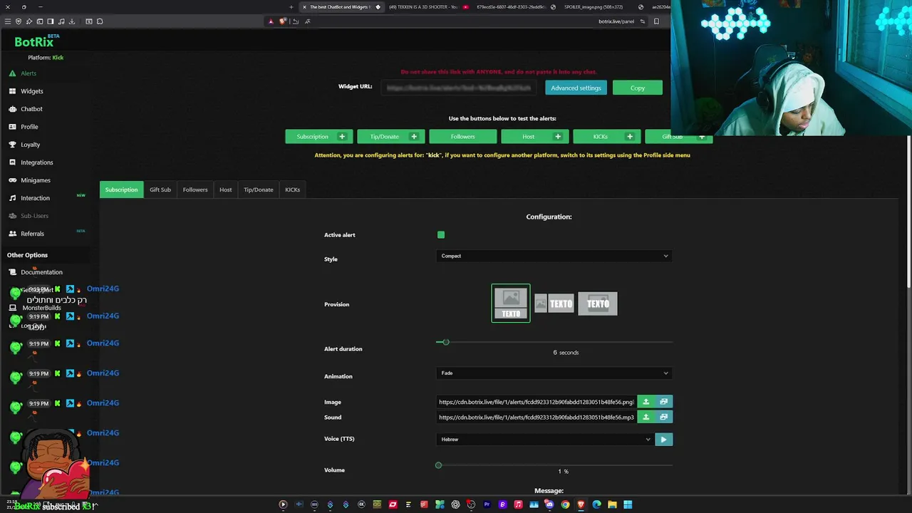Click the Sound URL input field
The image size is (912, 513).
pos(537,417)
